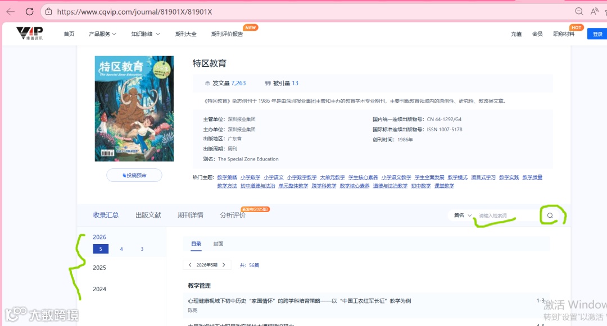Viewport: 607px width, 326px height.
Task: Open hot topic 教学实践
Action: (x=509, y=177)
